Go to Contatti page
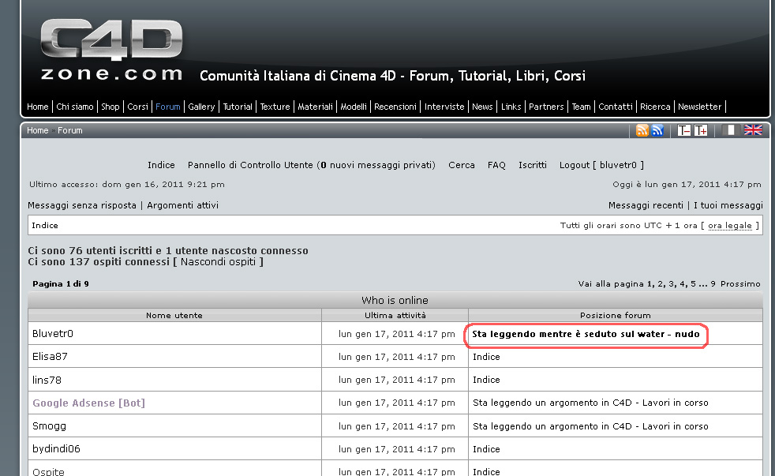This screenshot has width=775, height=476. (x=616, y=107)
